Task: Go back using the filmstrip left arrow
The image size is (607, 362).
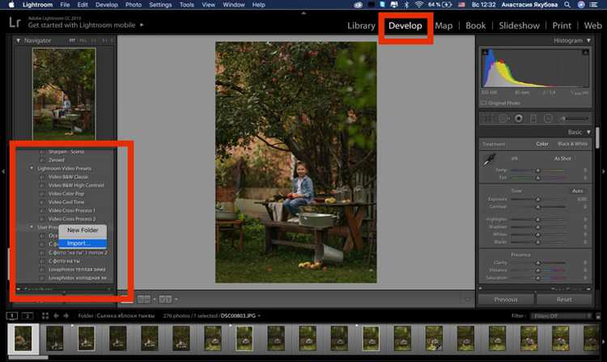Action: pos(56,316)
